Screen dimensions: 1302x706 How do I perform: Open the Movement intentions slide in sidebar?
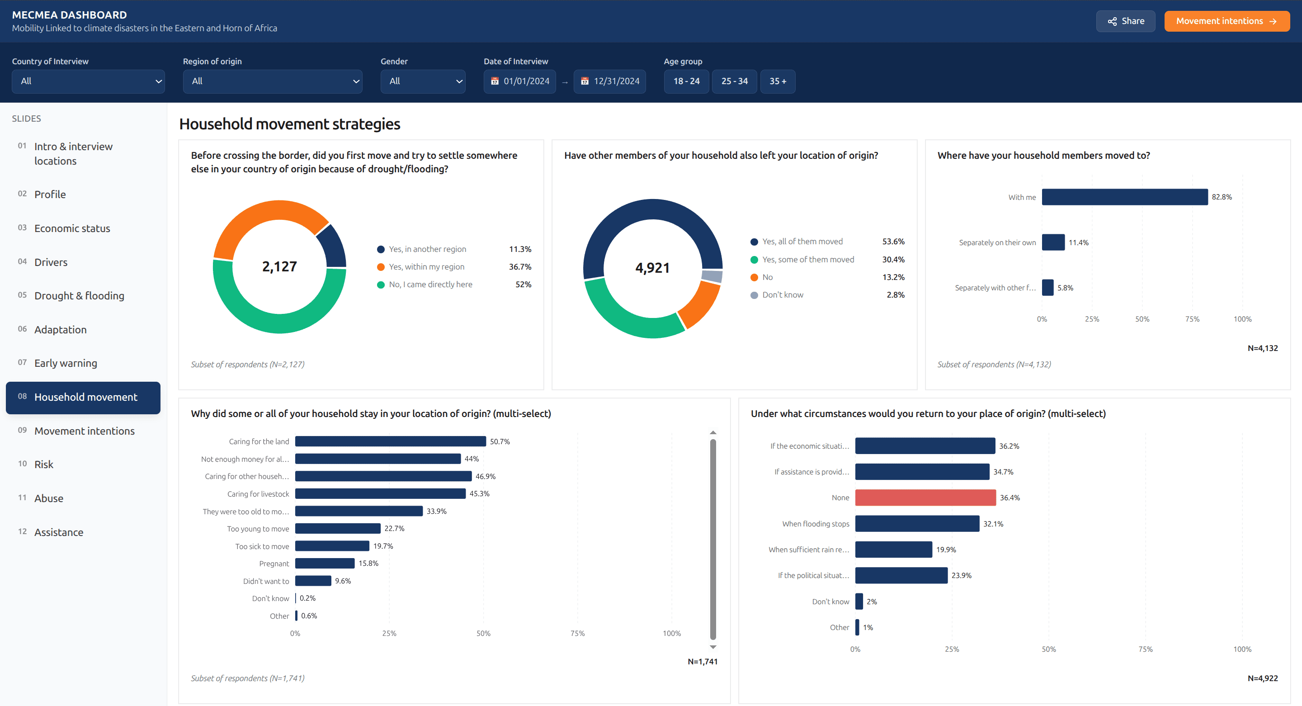(83, 431)
